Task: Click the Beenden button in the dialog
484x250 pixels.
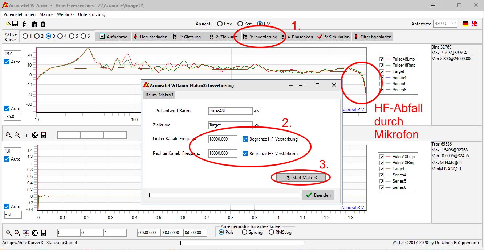Action: [318, 195]
